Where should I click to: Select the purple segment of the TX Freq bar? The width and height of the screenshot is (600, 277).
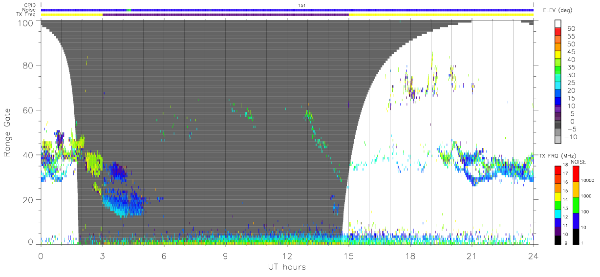coord(226,15)
